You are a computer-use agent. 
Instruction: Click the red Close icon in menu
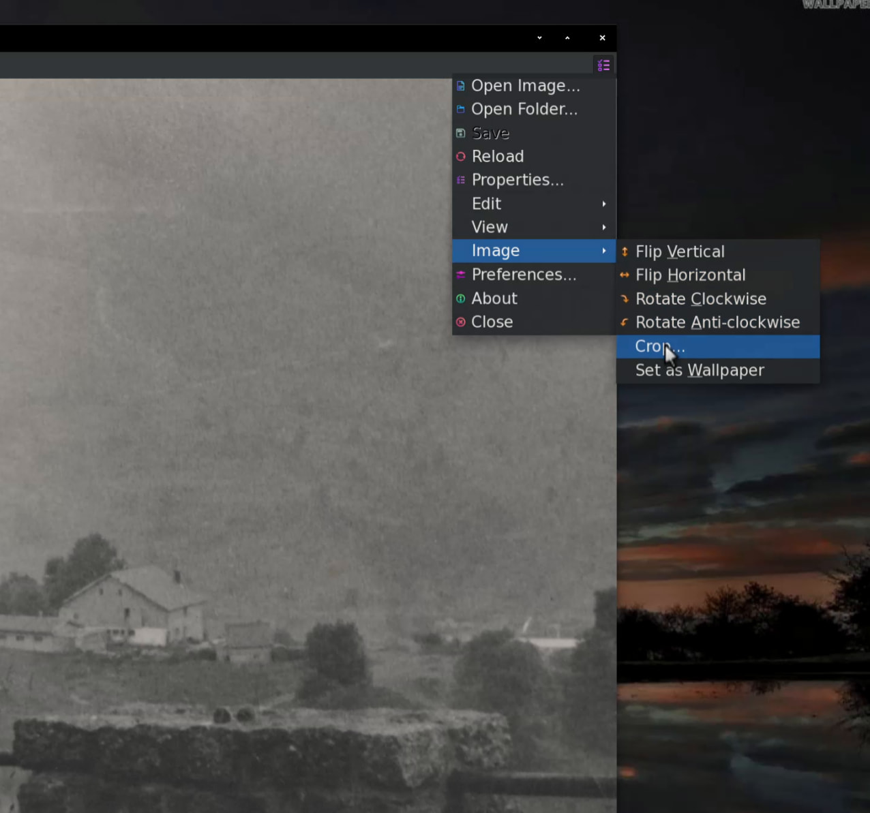(461, 322)
